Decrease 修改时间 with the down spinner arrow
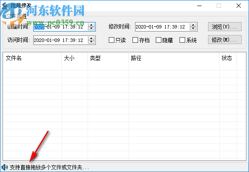 pyautogui.click(x=193, y=29)
